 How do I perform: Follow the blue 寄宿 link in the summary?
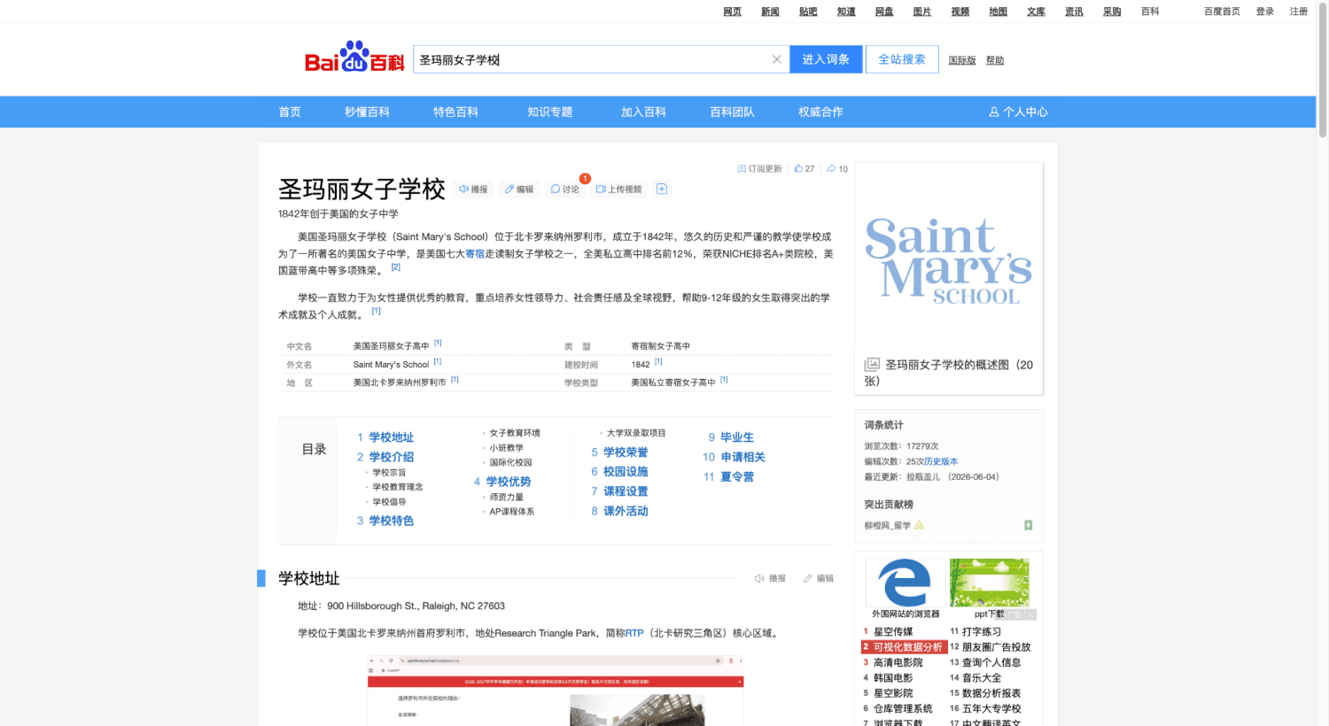point(475,254)
